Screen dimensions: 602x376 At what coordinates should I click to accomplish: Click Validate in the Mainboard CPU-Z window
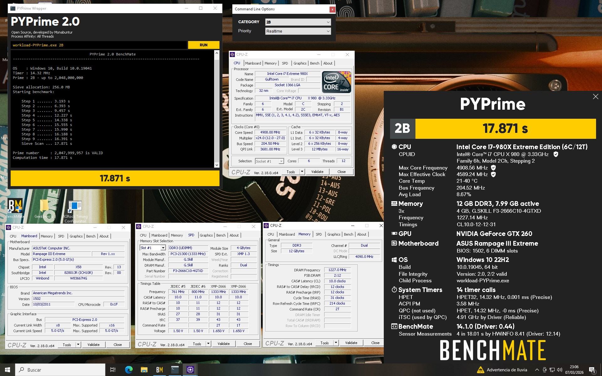(x=93, y=345)
